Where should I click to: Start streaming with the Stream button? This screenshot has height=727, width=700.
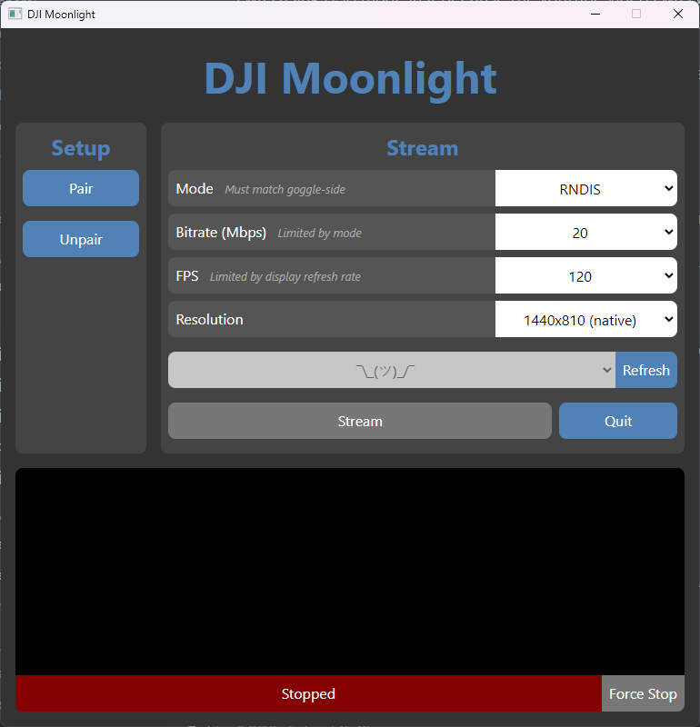click(360, 421)
